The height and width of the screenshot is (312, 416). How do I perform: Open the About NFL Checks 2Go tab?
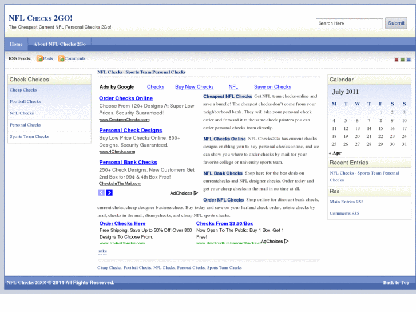coord(60,44)
